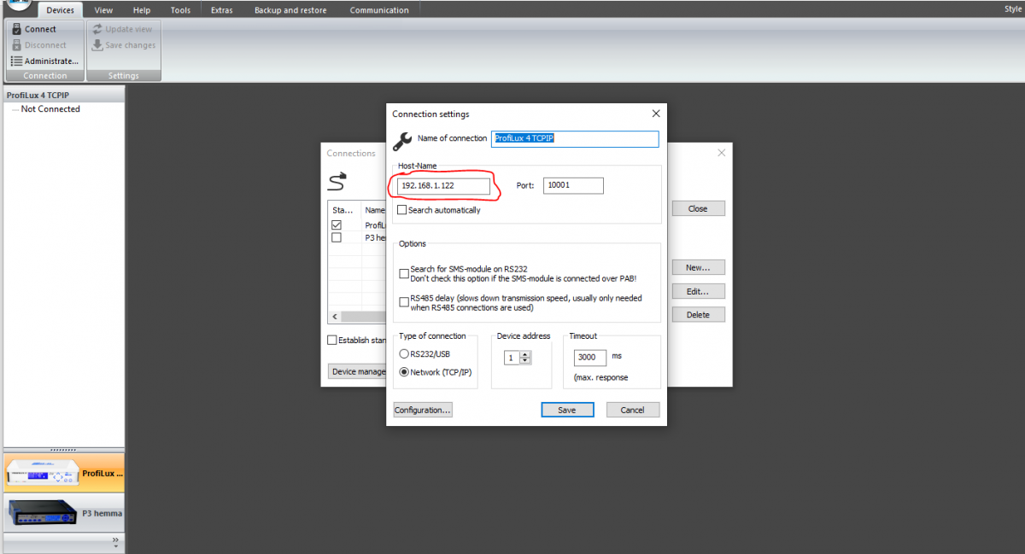Select Not Connected tree item
The height and width of the screenshot is (554, 1025).
tap(50, 109)
